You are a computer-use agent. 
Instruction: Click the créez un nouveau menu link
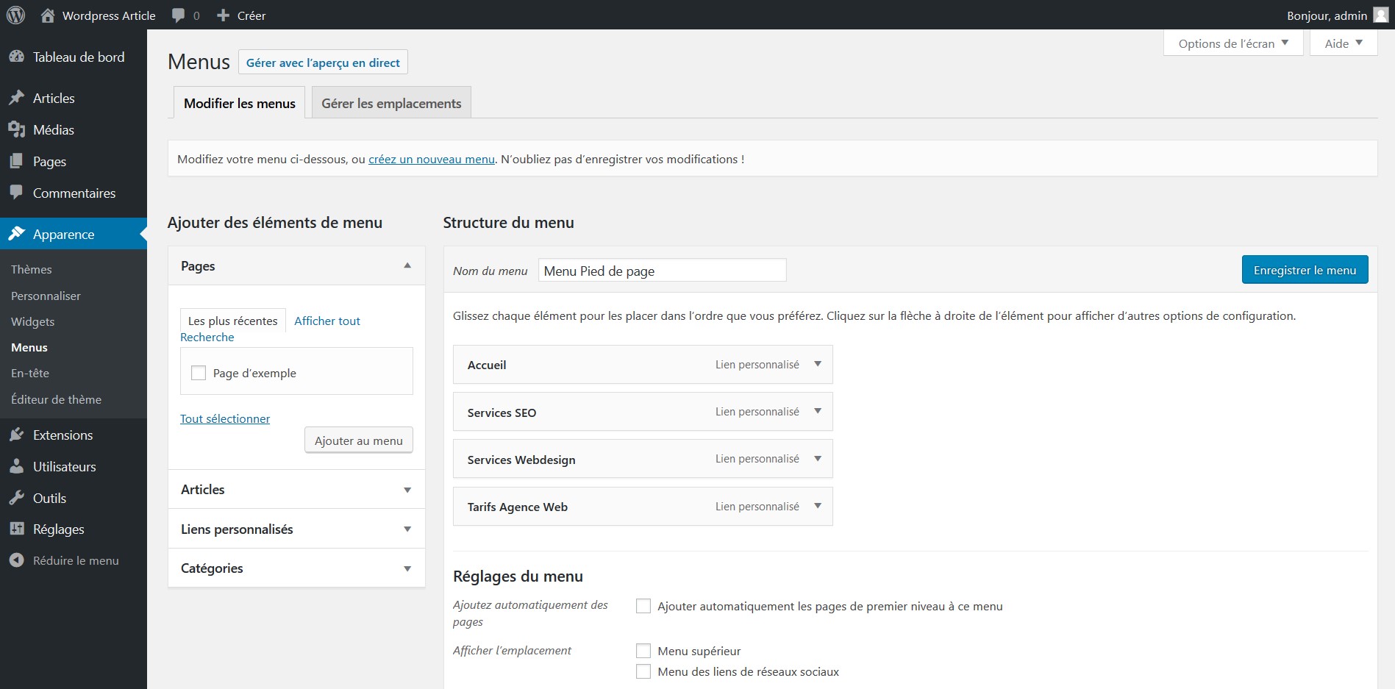pos(432,159)
